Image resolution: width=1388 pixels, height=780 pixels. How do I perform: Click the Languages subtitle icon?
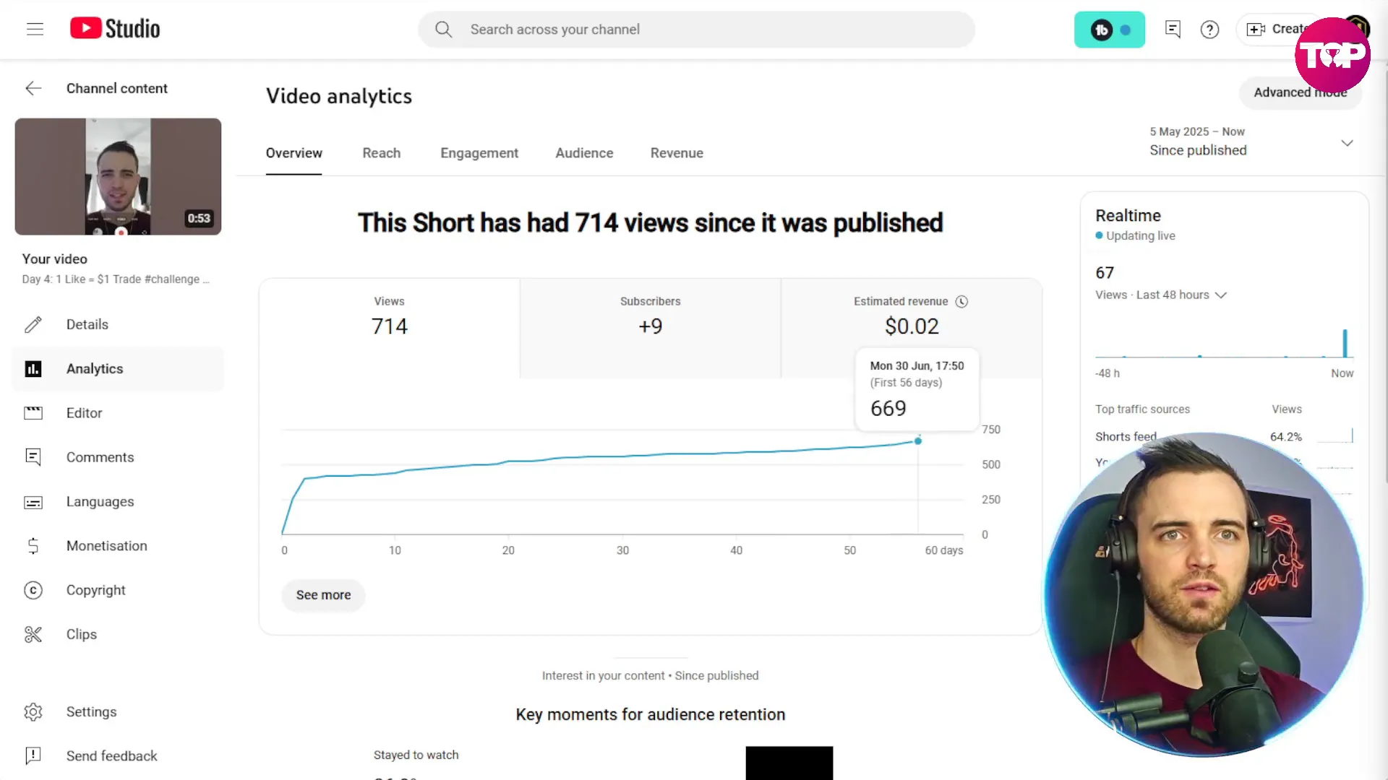pos(33,502)
